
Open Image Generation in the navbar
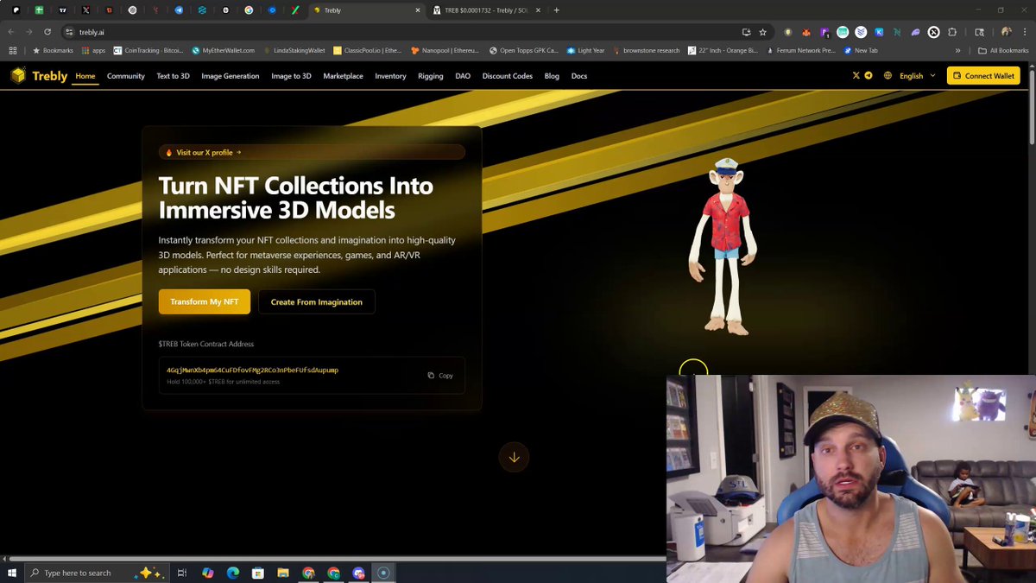231,76
